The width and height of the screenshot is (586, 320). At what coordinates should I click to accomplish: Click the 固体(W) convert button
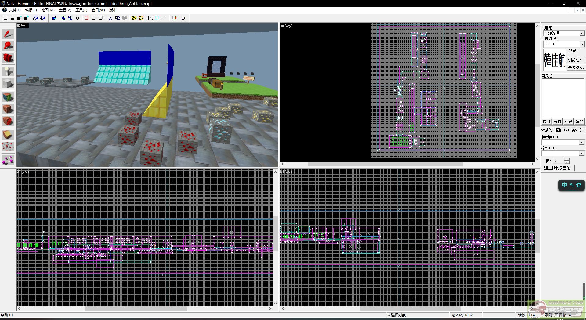pyautogui.click(x=562, y=130)
